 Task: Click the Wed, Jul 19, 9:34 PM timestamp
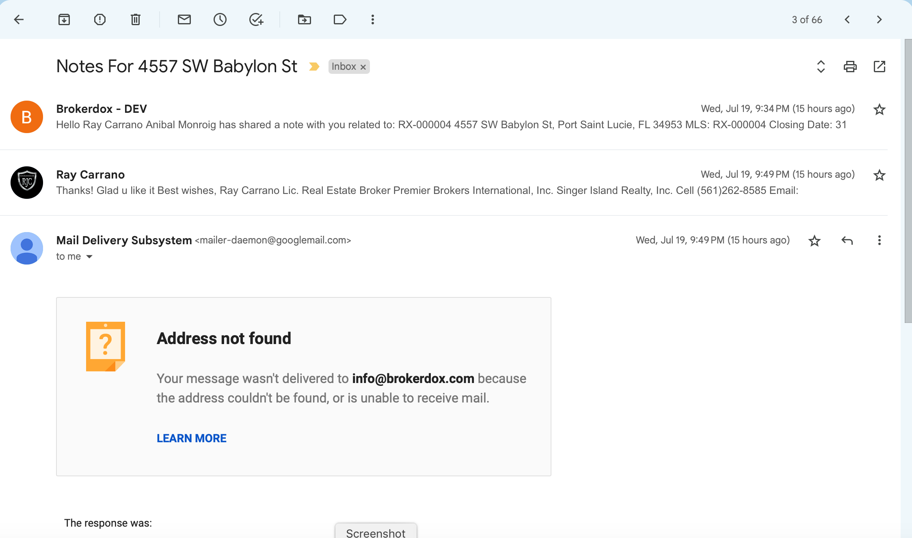pos(778,109)
